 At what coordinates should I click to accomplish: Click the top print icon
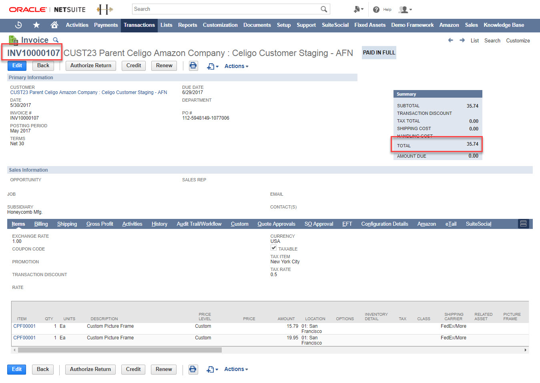193,66
